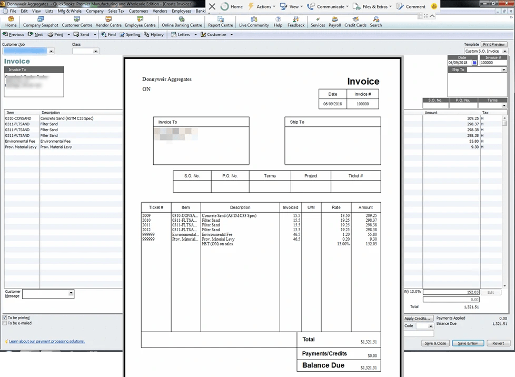515x377 pixels.
Task: Open the Vendors menu
Action: click(160, 11)
